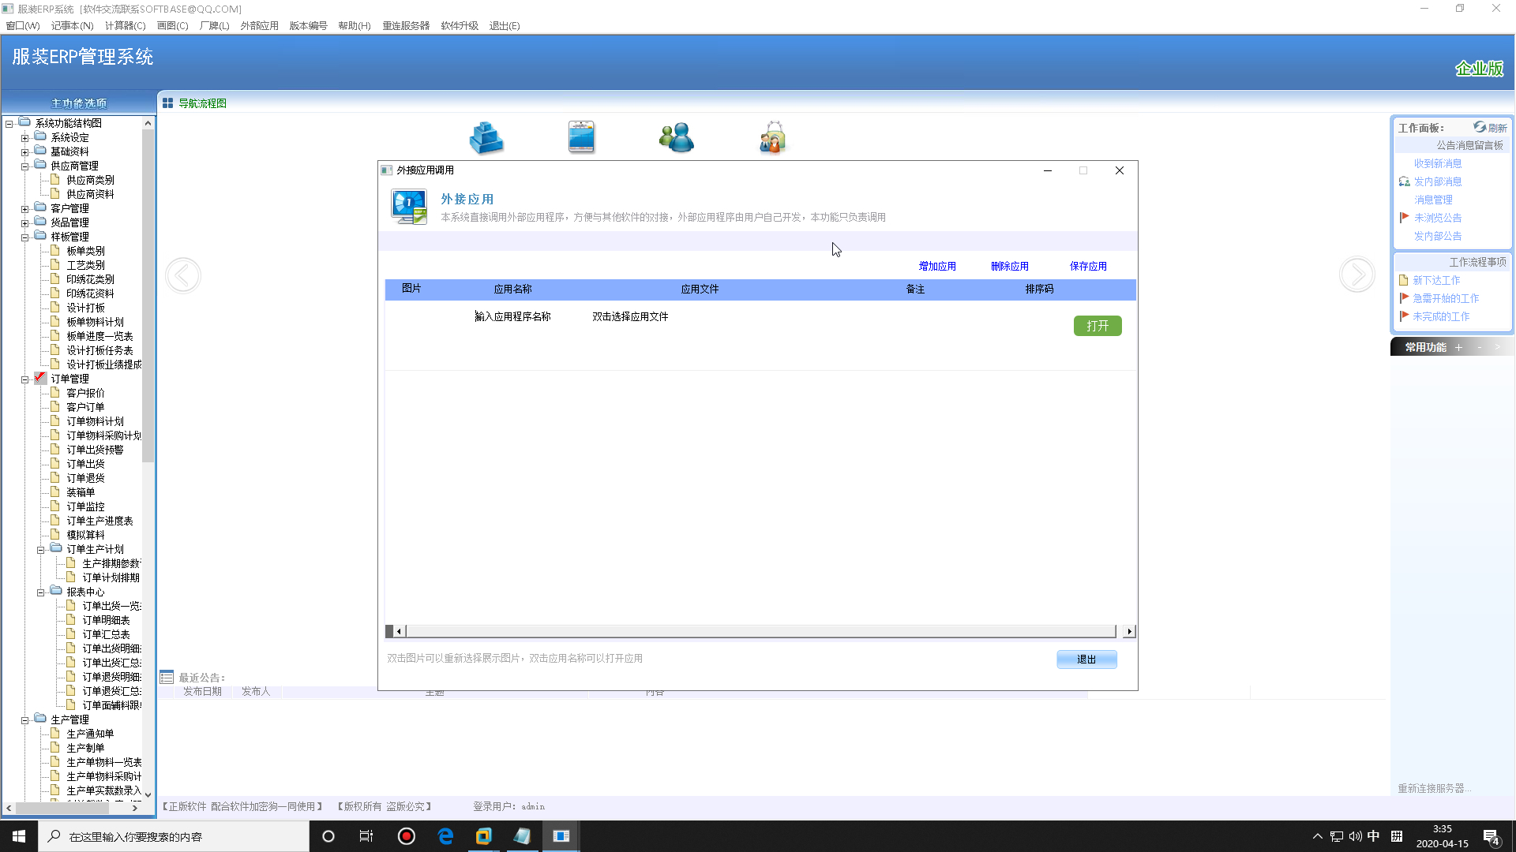Open Microsoft Edge from the taskbar
Viewport: 1516px width, 852px height.
[x=445, y=836]
